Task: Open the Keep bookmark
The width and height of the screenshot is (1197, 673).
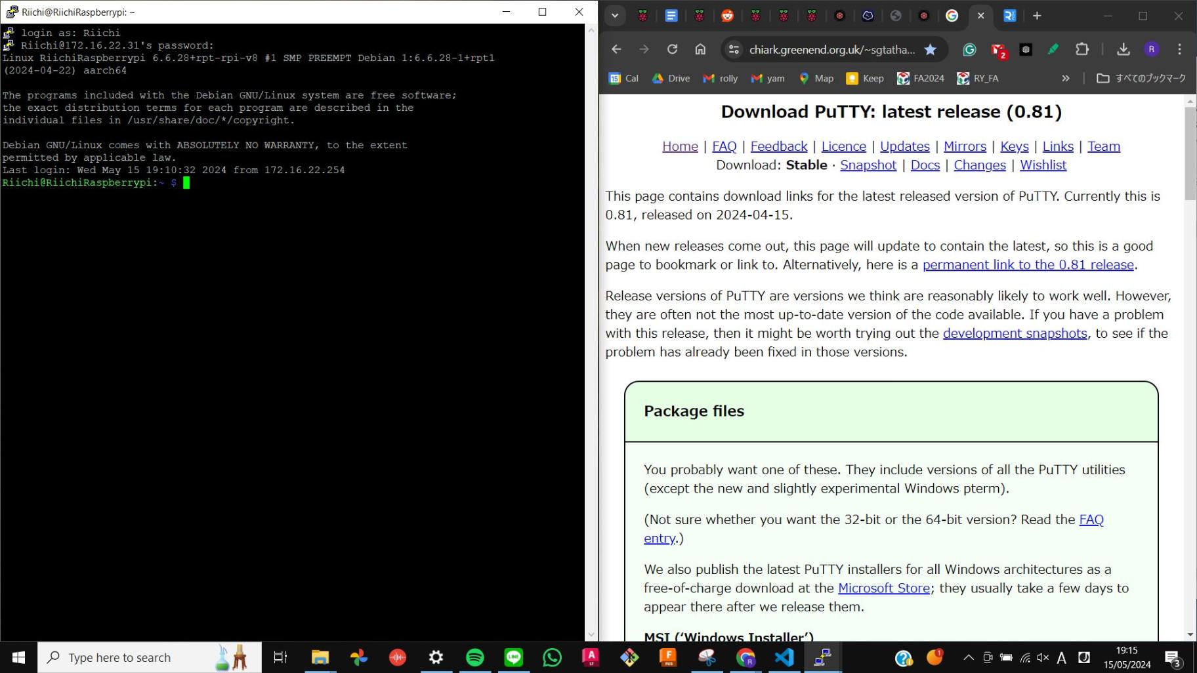Action: point(865,78)
